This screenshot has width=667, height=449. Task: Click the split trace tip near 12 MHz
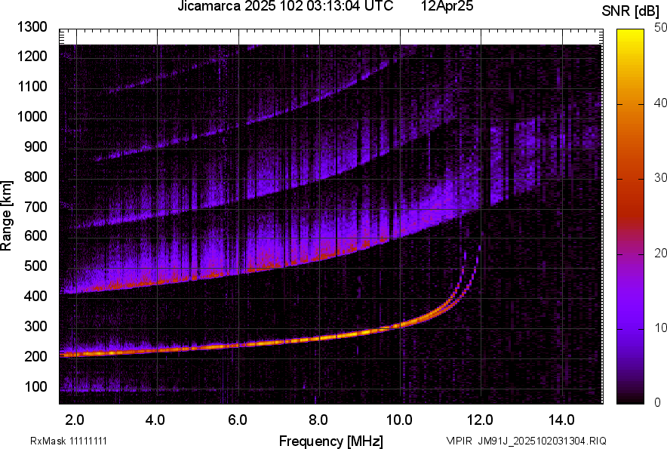tap(478, 251)
